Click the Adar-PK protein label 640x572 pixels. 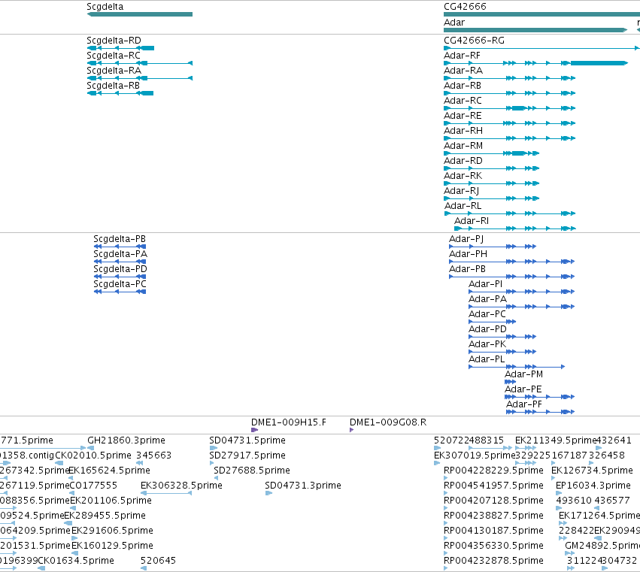487,344
